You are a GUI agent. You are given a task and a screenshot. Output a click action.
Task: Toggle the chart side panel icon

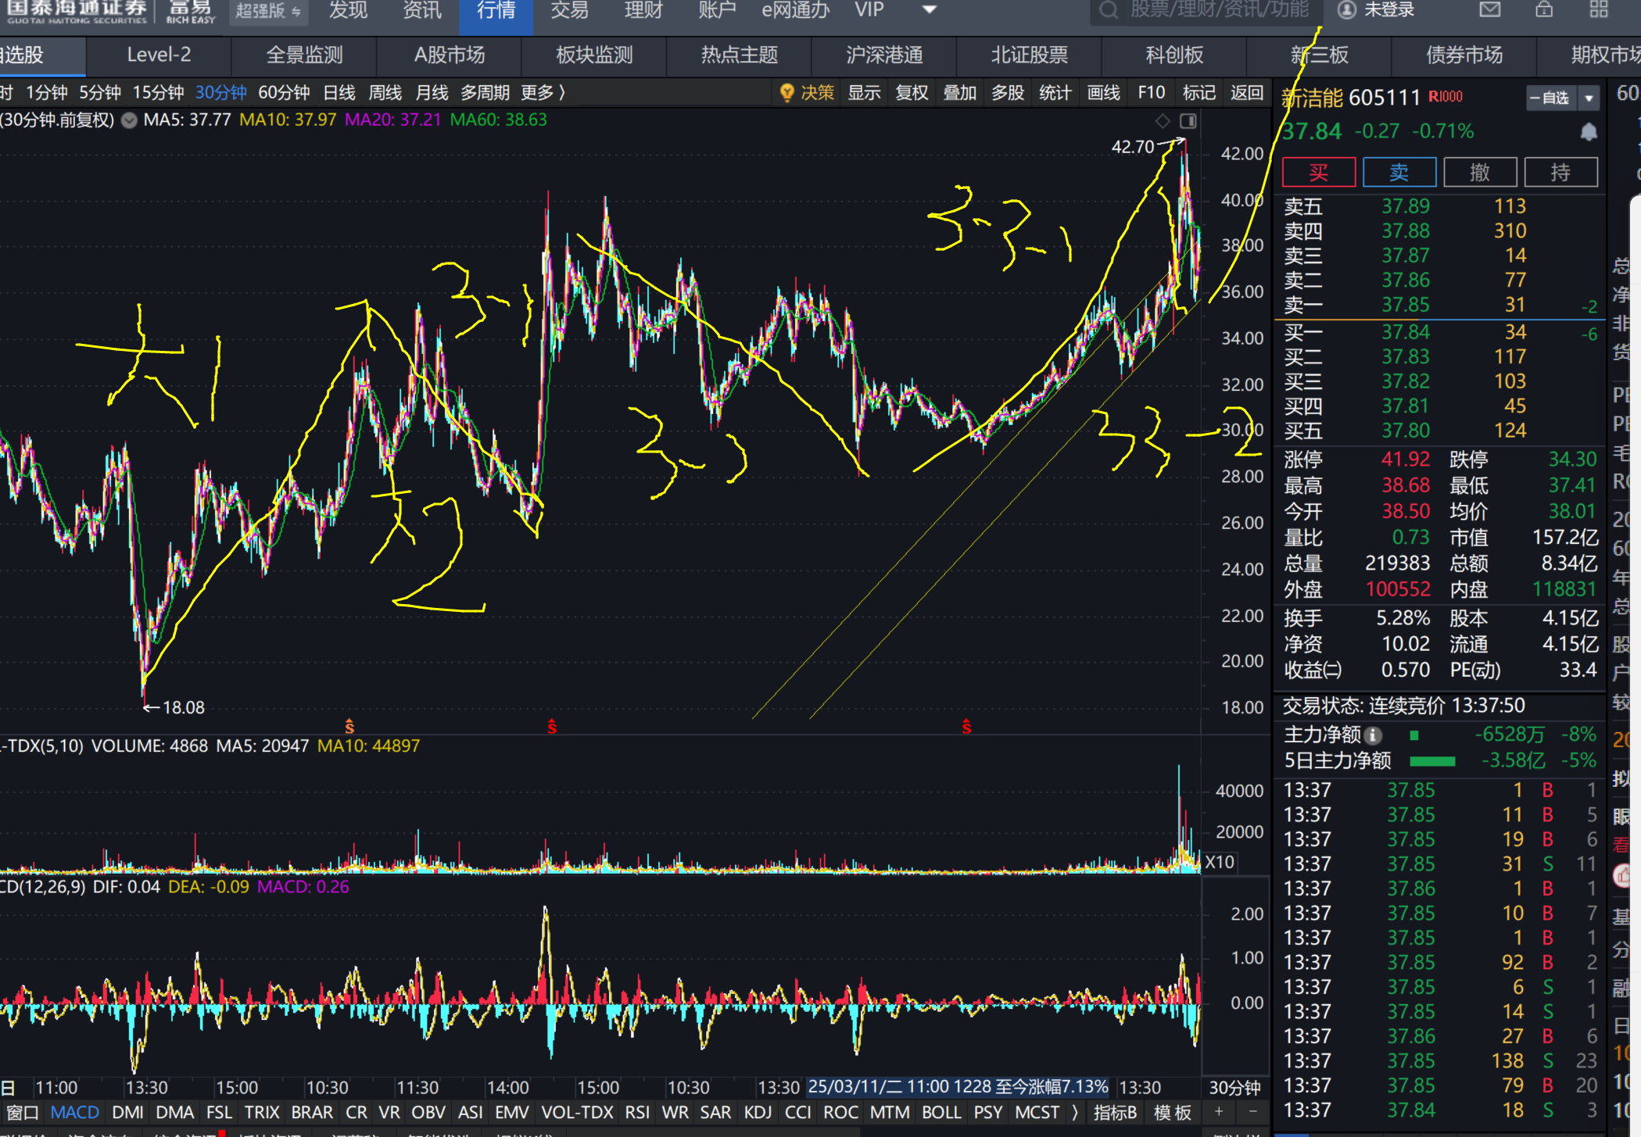1188,120
